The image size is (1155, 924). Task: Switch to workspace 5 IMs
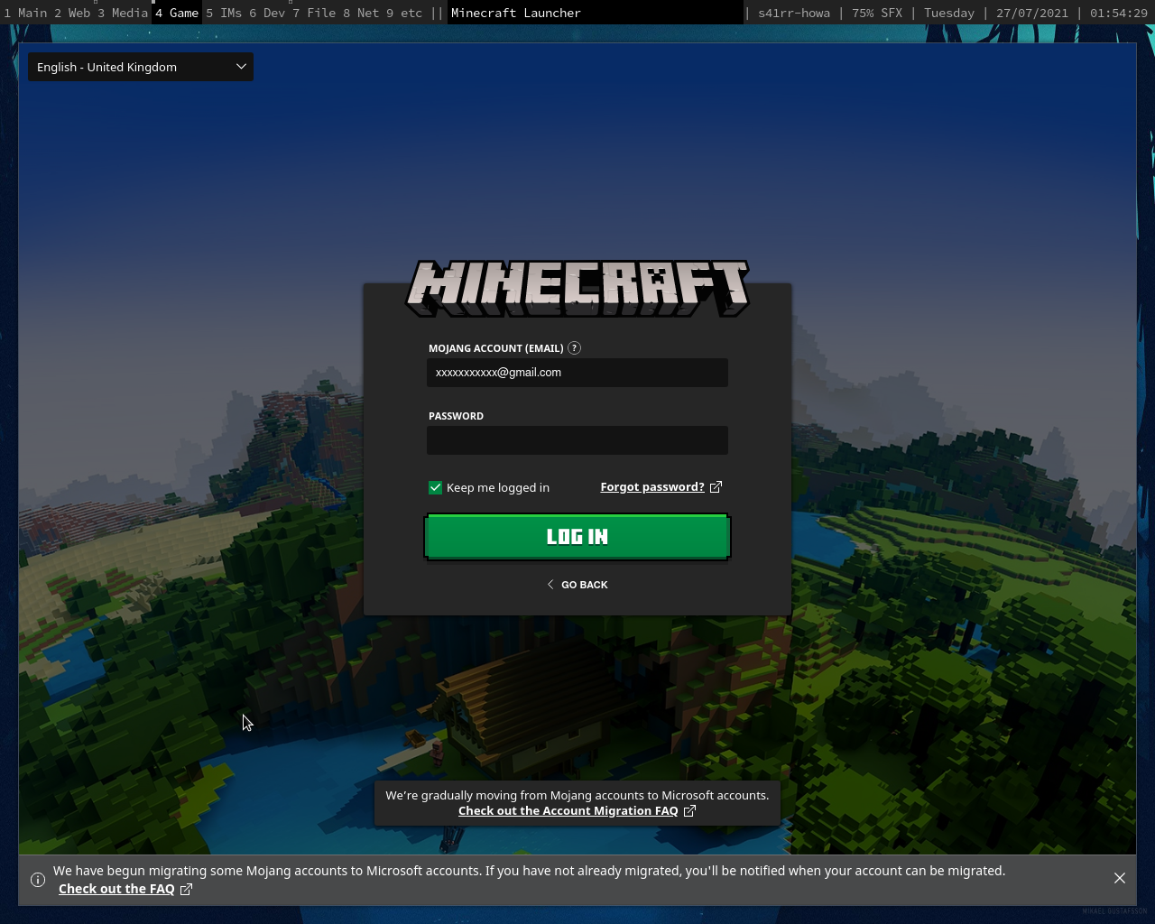pos(224,13)
